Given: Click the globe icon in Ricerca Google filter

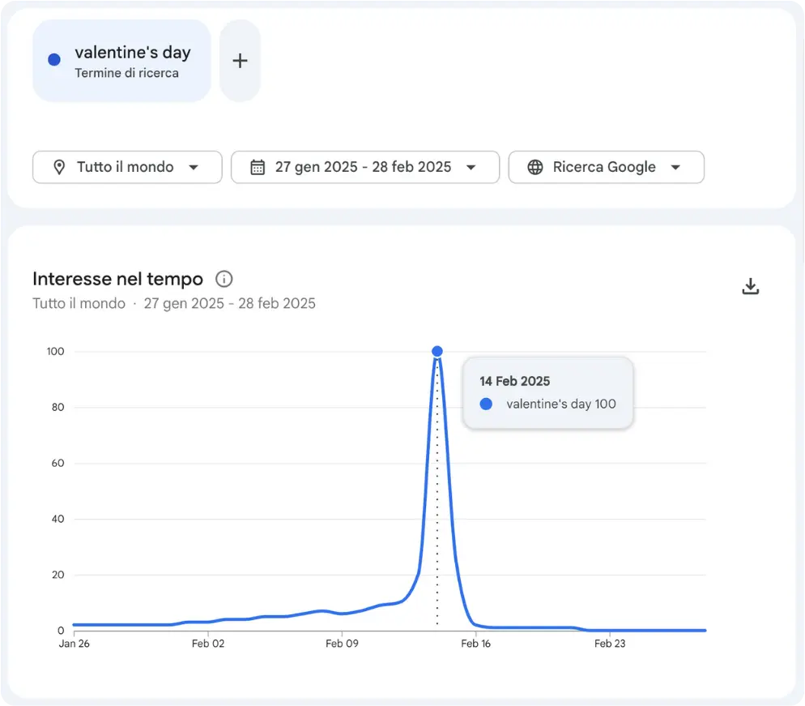Looking at the screenshot, I should point(535,167).
